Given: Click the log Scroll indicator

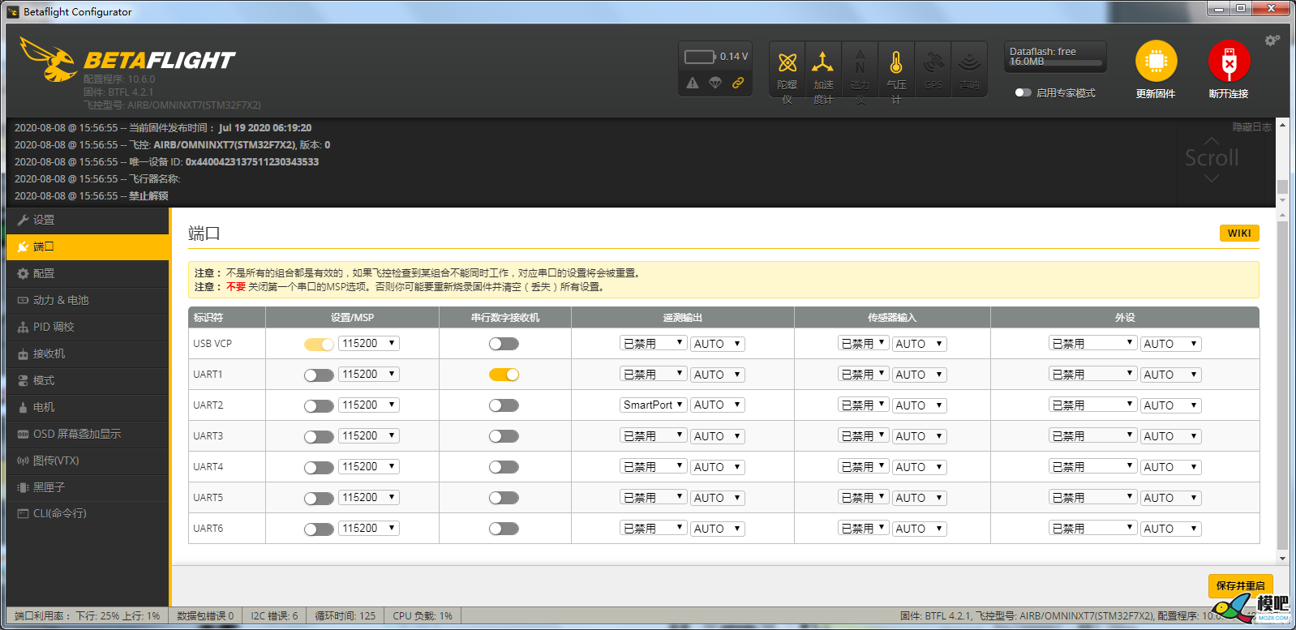Looking at the screenshot, I should 1212,158.
